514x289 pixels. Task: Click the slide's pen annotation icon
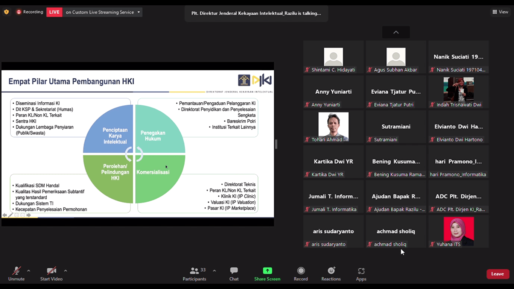pos(11,215)
